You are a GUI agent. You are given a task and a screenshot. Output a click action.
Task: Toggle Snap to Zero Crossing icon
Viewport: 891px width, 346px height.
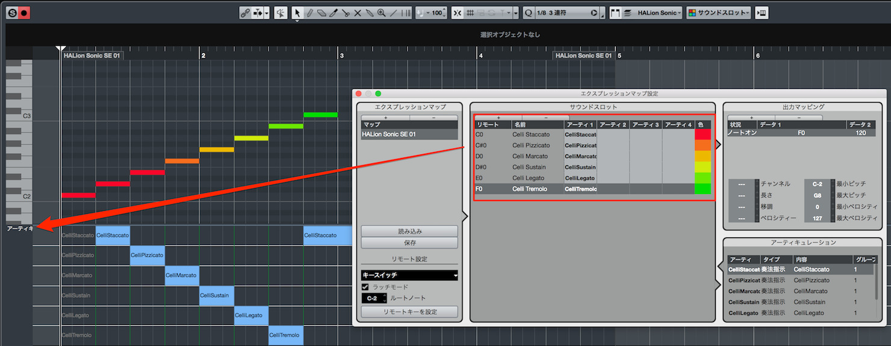pyautogui.click(x=458, y=13)
